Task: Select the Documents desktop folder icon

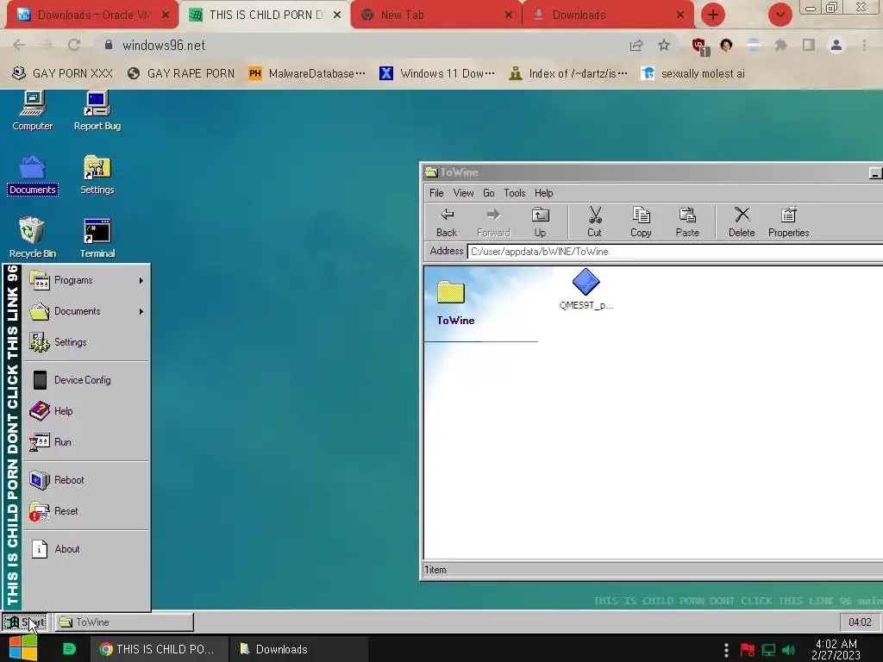Action: coord(33,175)
